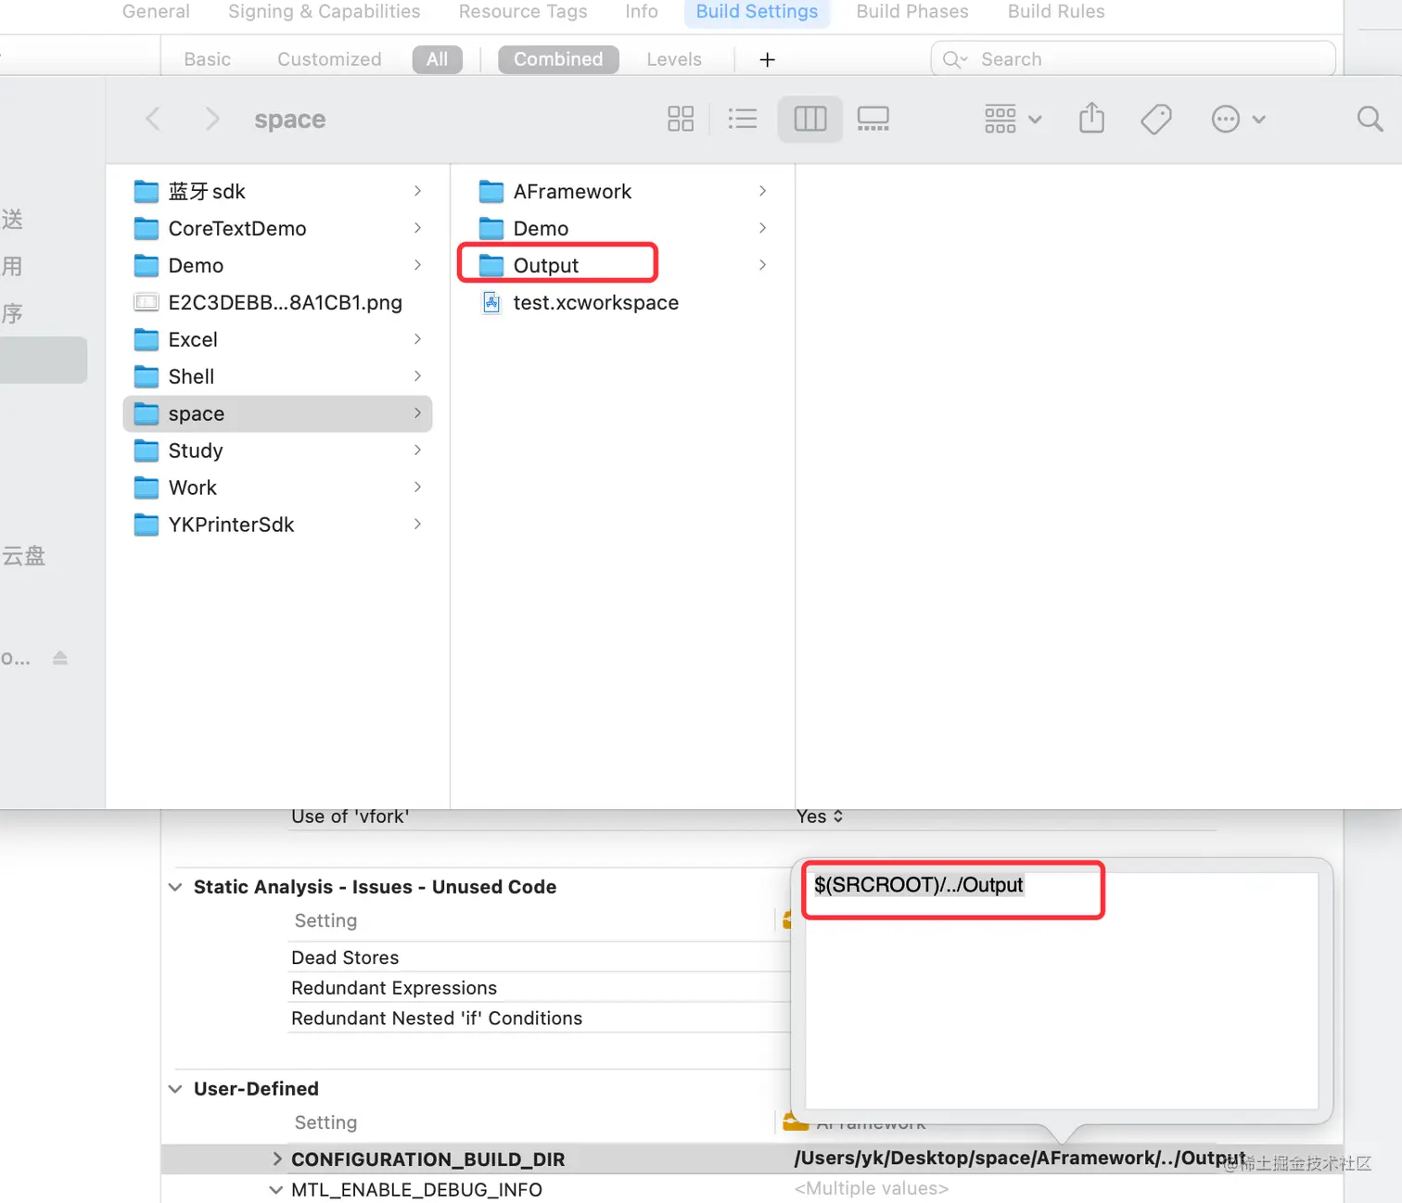1402x1203 pixels.
Task: Select the CoreTextDemo folder
Action: [277, 228]
